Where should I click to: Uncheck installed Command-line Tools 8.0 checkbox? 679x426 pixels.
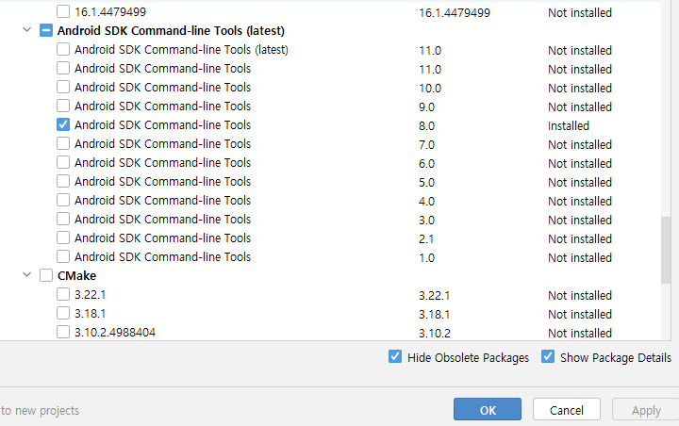click(x=63, y=124)
